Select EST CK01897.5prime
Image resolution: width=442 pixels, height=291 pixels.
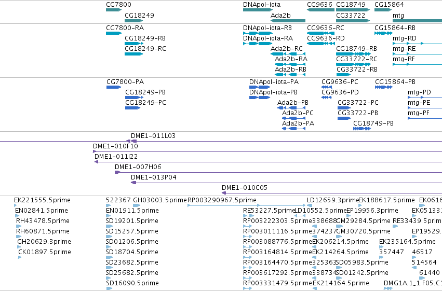coord(20,257)
